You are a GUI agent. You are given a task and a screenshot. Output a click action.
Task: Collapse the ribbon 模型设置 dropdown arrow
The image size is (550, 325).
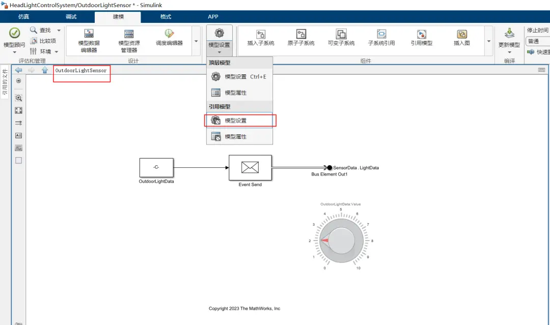coord(219,52)
